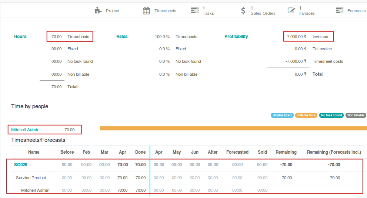367x198 pixels.
Task: Click Service Product's 70:00 Done value
Action: point(140,178)
